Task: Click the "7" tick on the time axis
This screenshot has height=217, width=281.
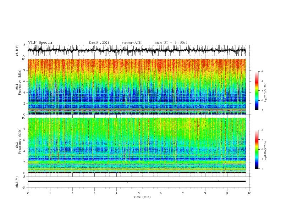Action: [183, 193]
